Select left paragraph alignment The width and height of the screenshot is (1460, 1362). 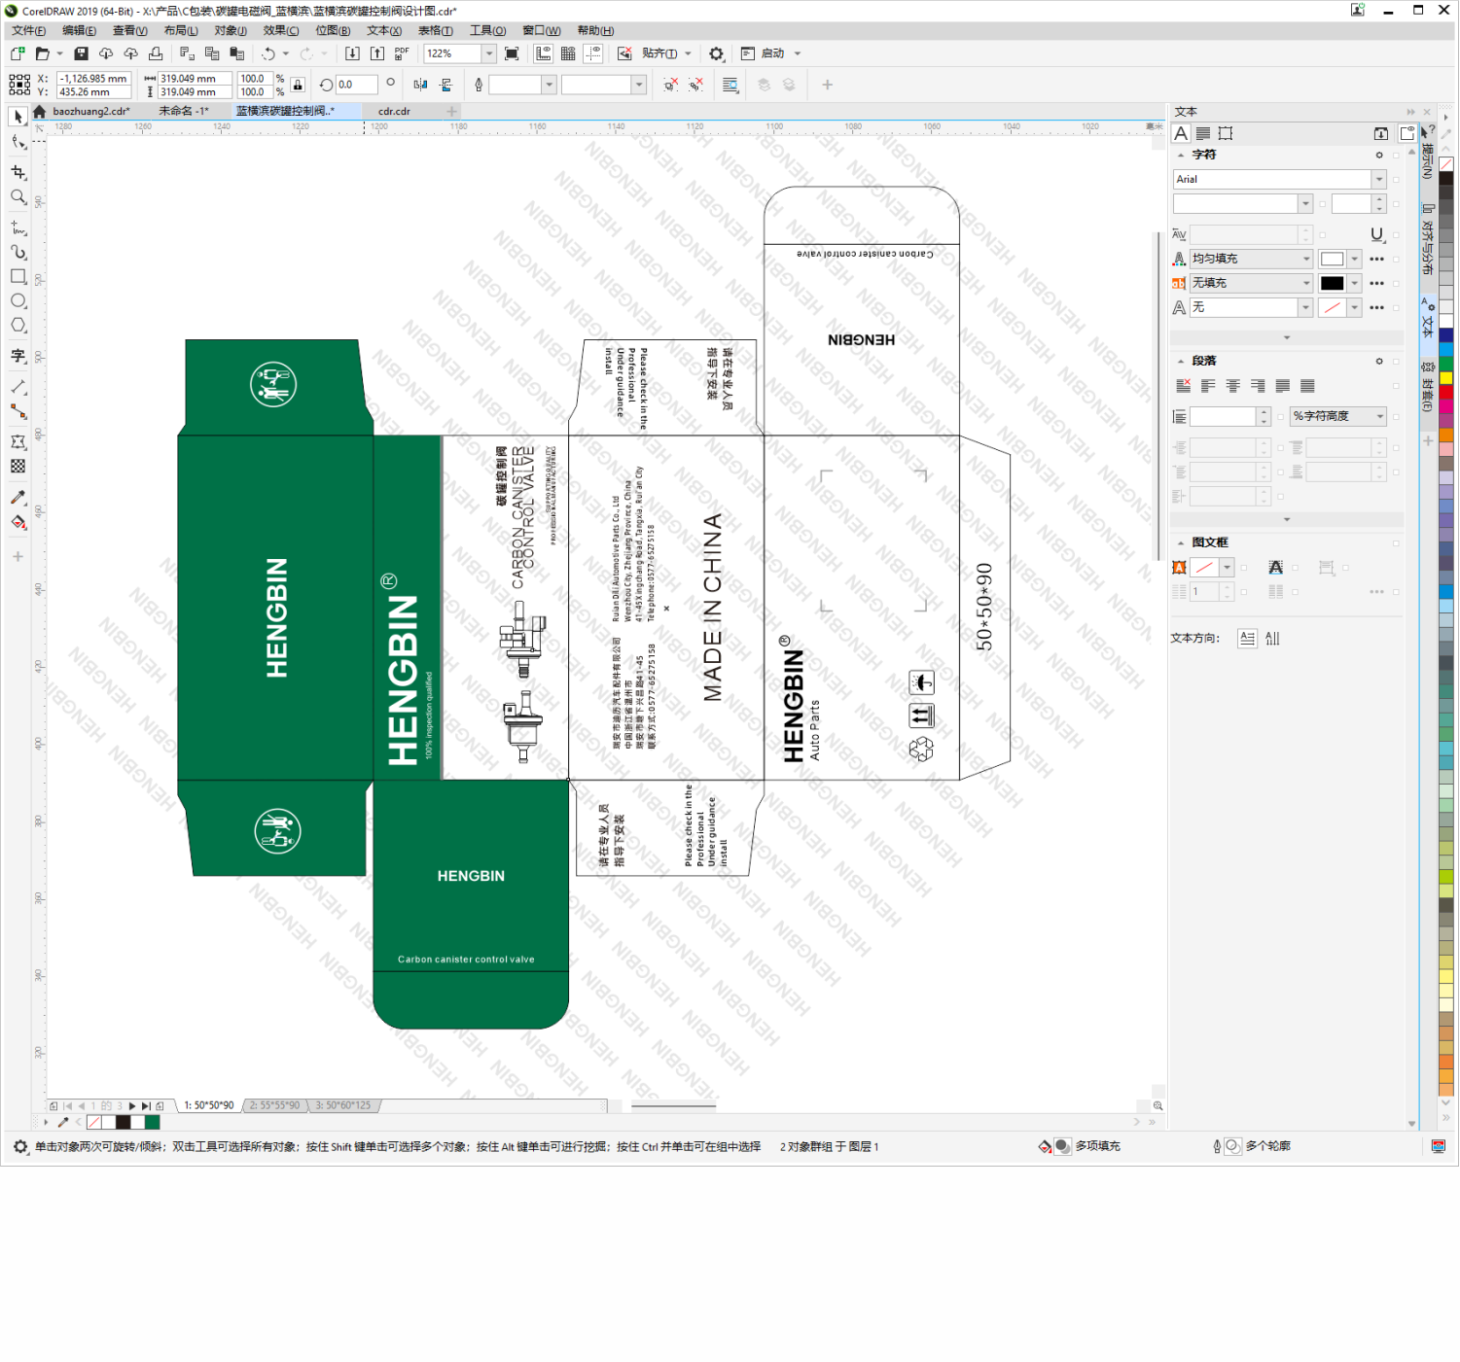tap(1208, 386)
